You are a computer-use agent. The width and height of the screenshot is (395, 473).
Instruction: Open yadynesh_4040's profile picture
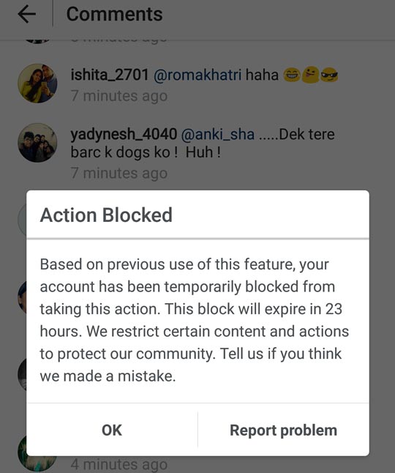point(37,143)
